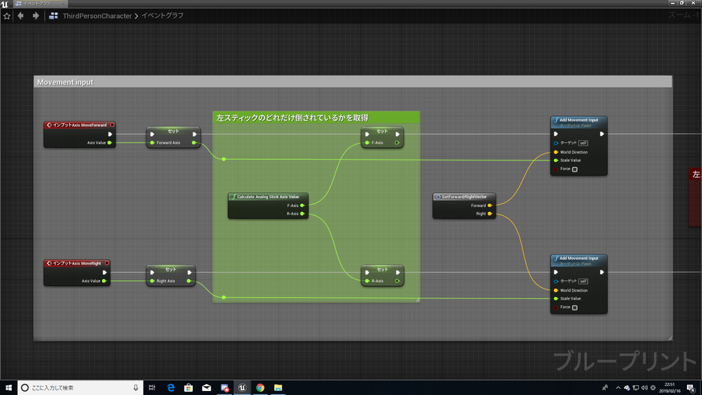Click R-Axis set node's output value pin
The image size is (702, 395).
(x=397, y=281)
